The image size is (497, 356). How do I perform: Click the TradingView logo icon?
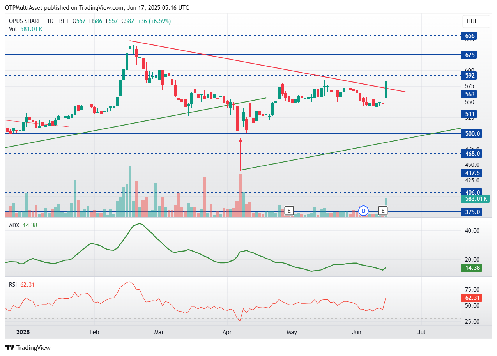point(10,347)
